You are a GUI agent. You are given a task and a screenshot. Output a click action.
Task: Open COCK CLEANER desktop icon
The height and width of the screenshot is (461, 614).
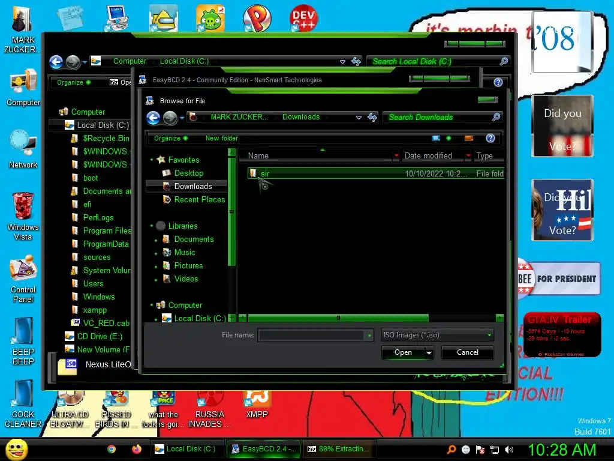pos(23,404)
